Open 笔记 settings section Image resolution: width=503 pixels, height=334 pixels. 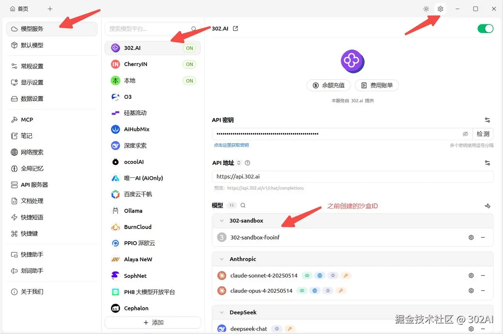point(52,136)
